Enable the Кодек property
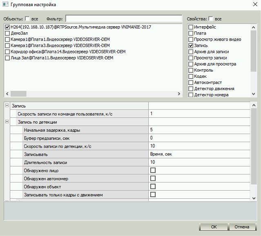Image resolution: width=261 pixels, height=236 pixels. pos(191,76)
